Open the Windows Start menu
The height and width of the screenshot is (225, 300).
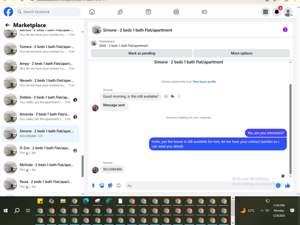tap(5, 211)
